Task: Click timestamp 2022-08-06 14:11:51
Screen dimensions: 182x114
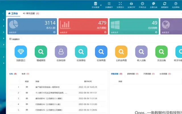Action: [88, 93]
